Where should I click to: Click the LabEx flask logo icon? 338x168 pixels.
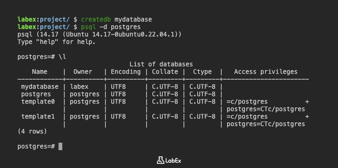point(160,160)
